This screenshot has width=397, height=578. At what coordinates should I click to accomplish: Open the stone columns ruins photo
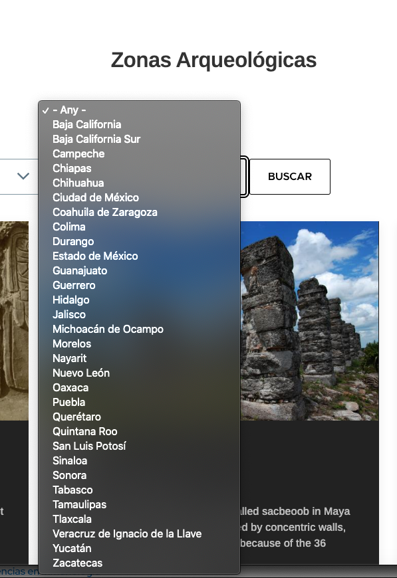310,321
